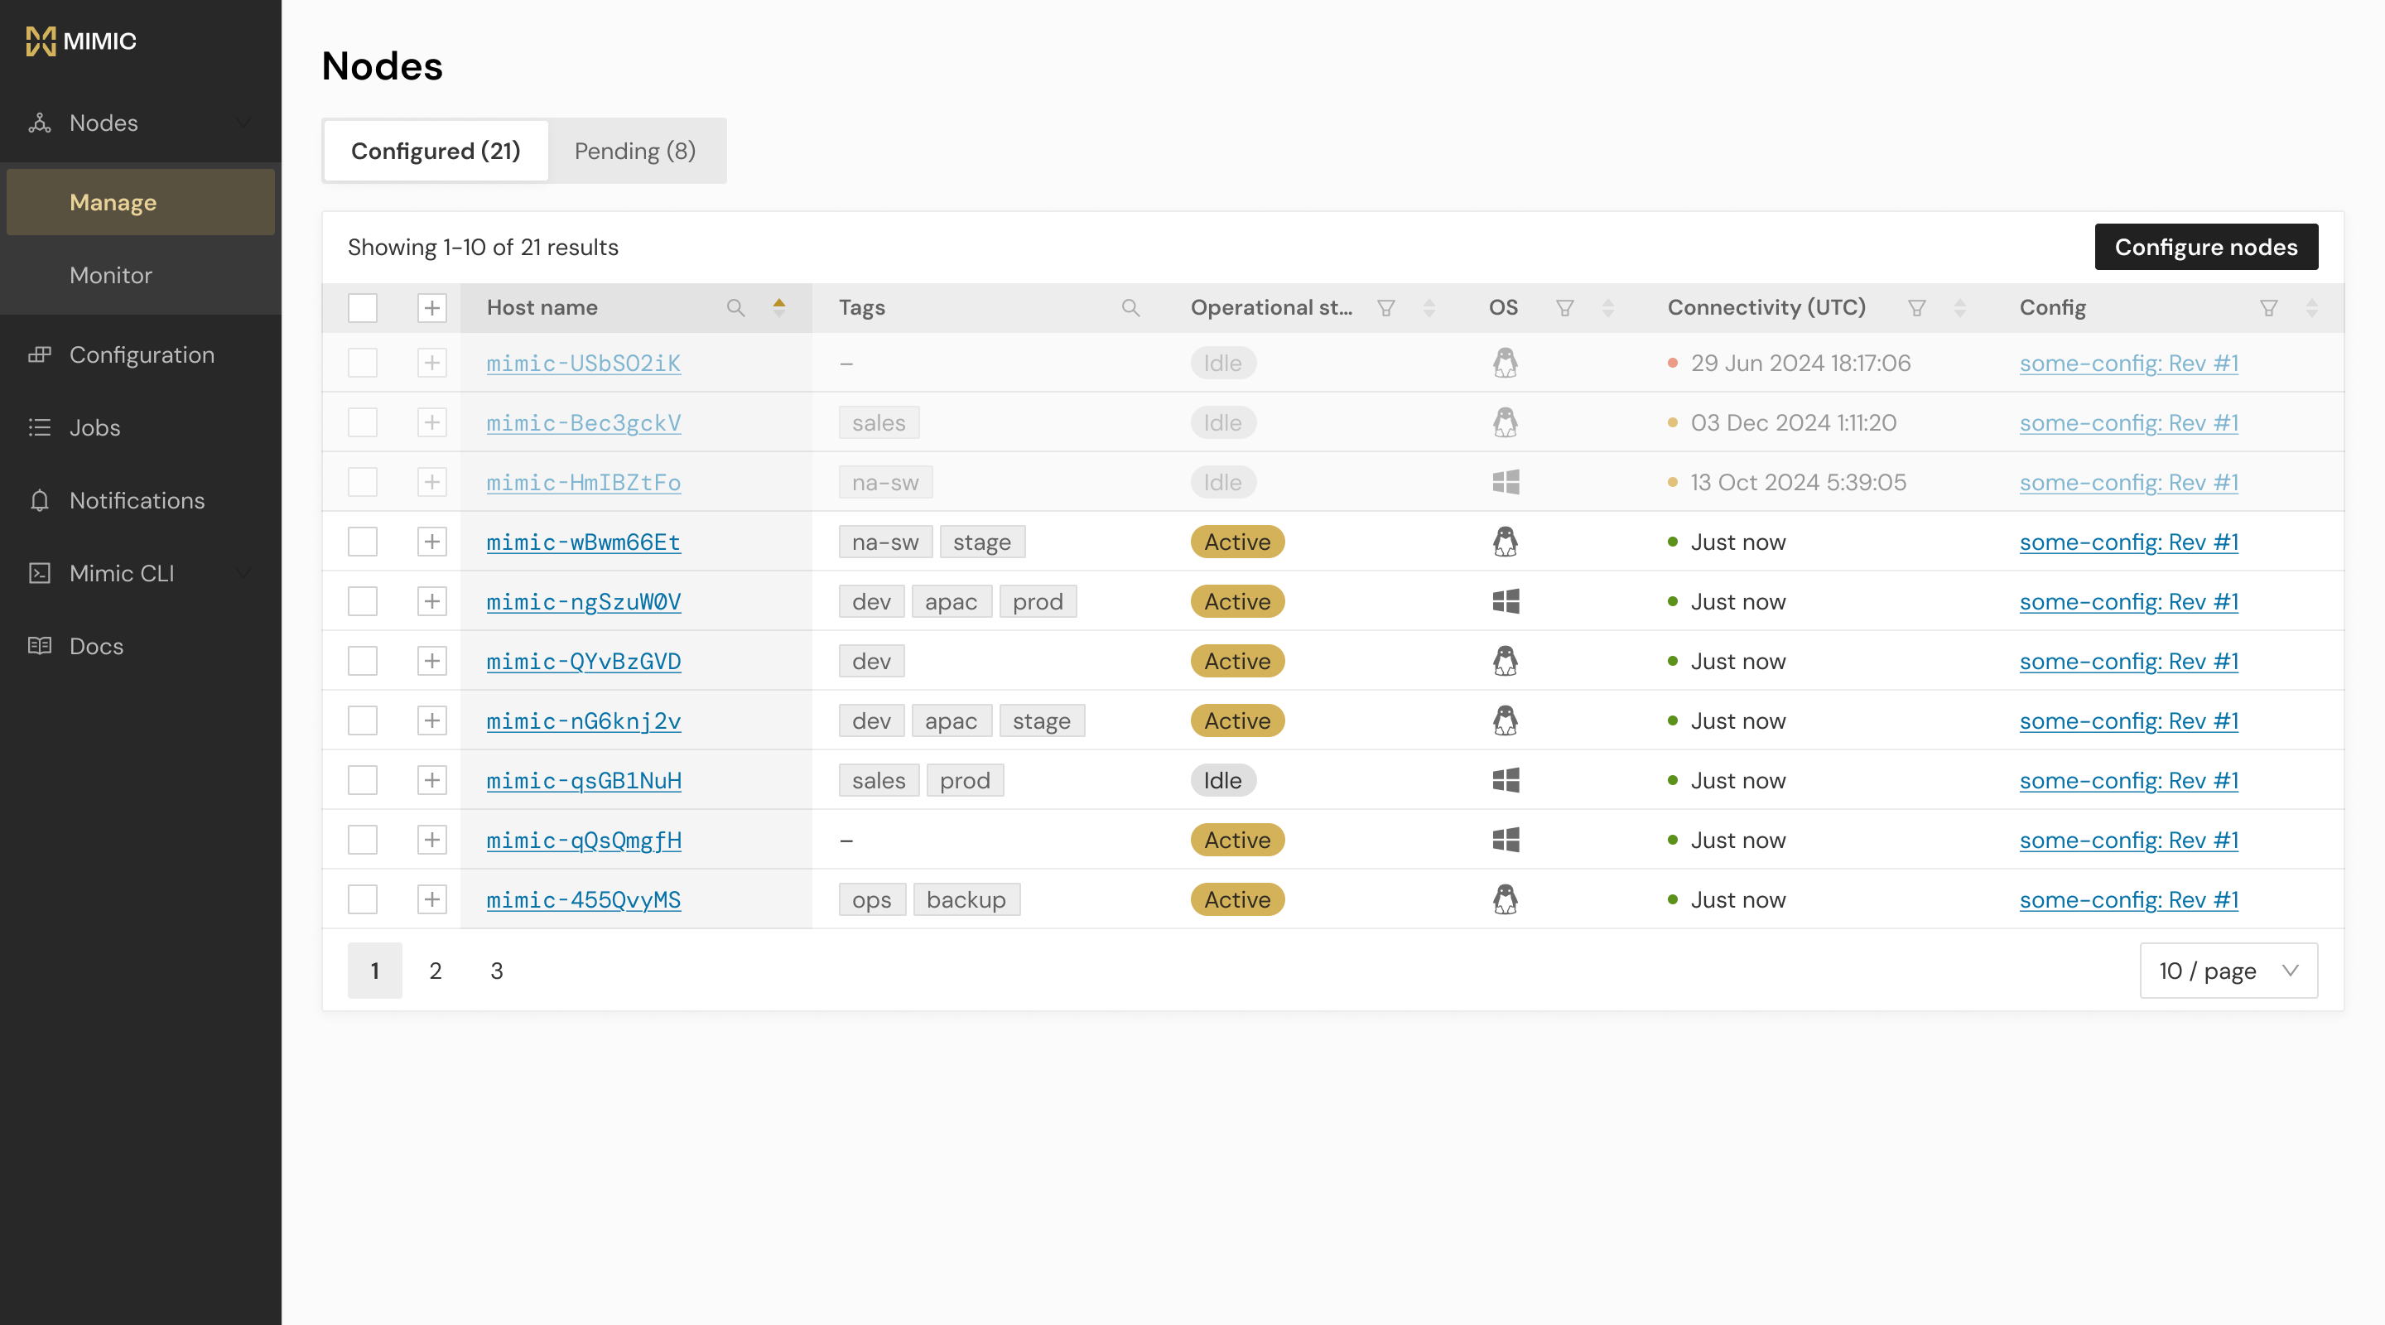Screen dimensions: 2385x1325
Task: Click the Nodes sidebar icon
Action: pos(39,123)
